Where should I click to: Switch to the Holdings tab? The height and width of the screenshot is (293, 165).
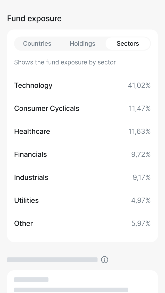[x=82, y=44]
